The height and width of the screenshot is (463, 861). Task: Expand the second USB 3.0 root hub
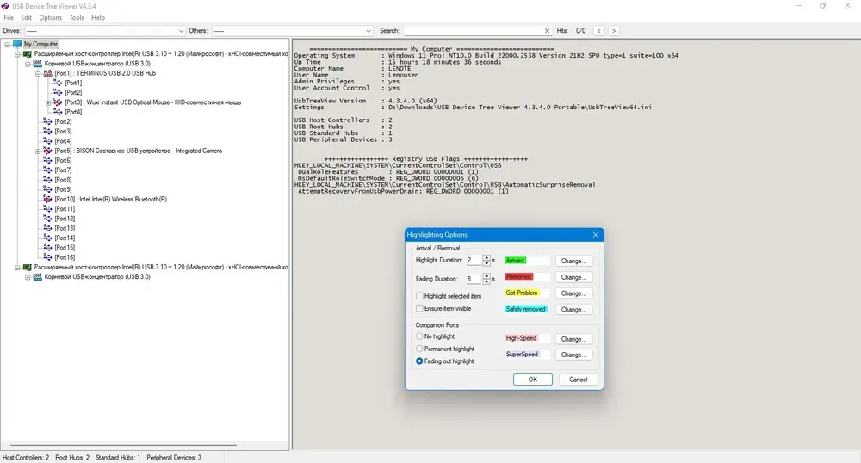(28, 277)
